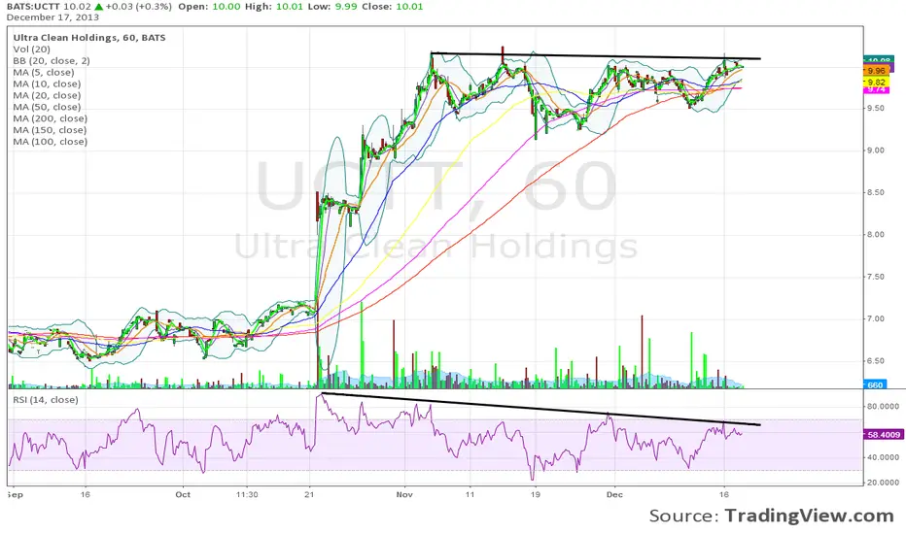Select the MA (5, close) indicator label

click(x=44, y=72)
